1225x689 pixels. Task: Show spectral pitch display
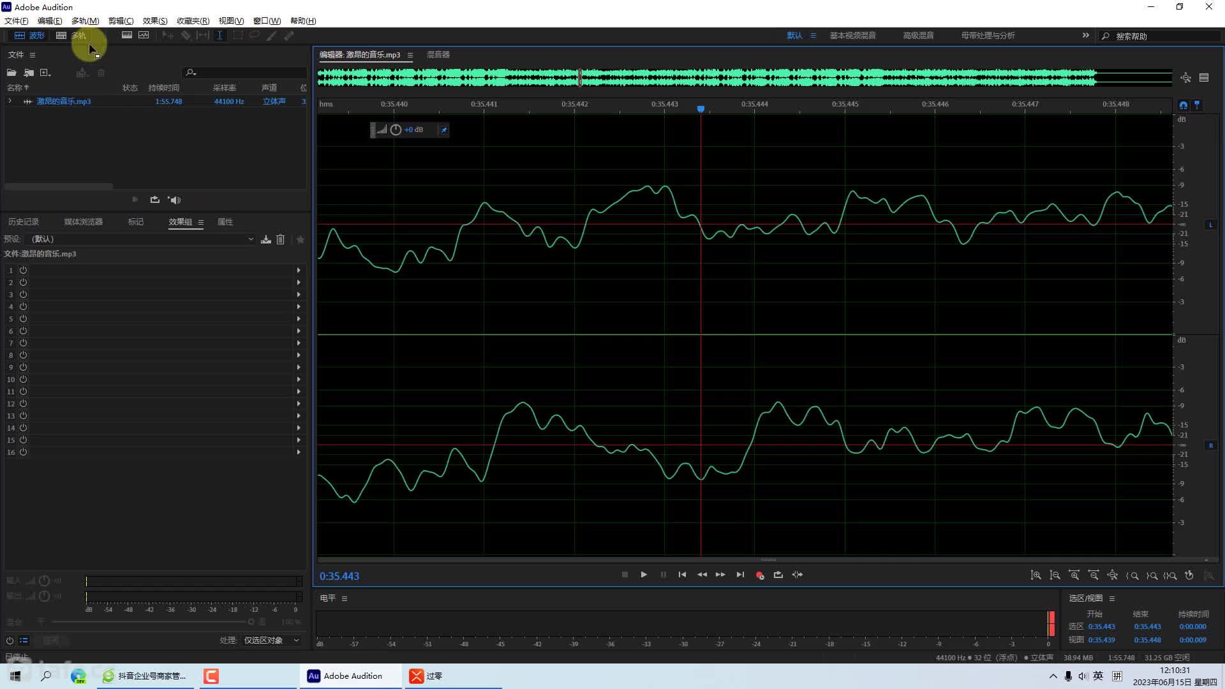click(144, 35)
